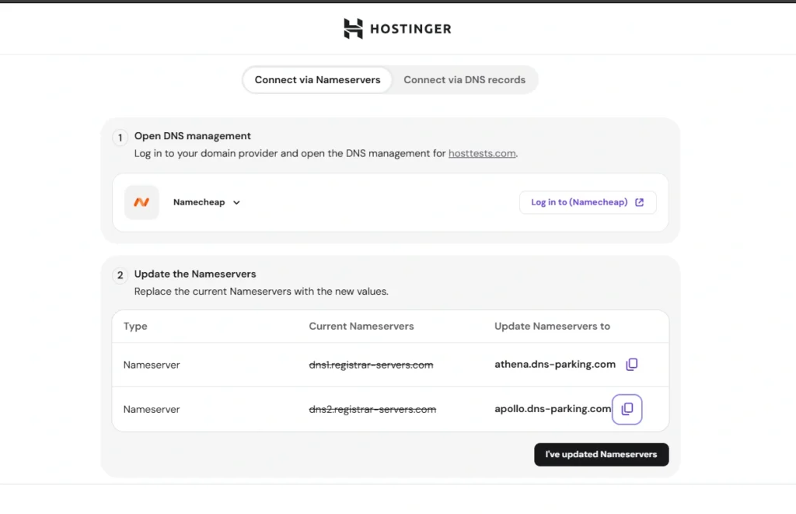Copy the apollo.dns-parking.com nameserver
Image resolution: width=796 pixels, height=514 pixels.
click(627, 409)
